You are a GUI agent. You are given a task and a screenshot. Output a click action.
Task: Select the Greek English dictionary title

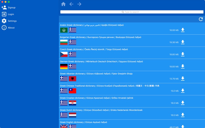(84, 122)
